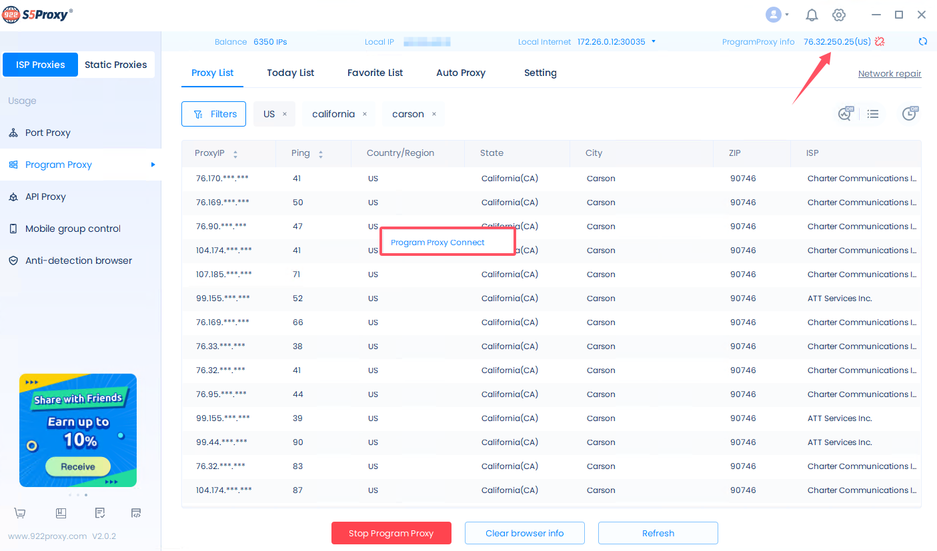The image size is (937, 551).
Task: Open the checklist document icon in sidebar footer
Action: pyautogui.click(x=99, y=513)
